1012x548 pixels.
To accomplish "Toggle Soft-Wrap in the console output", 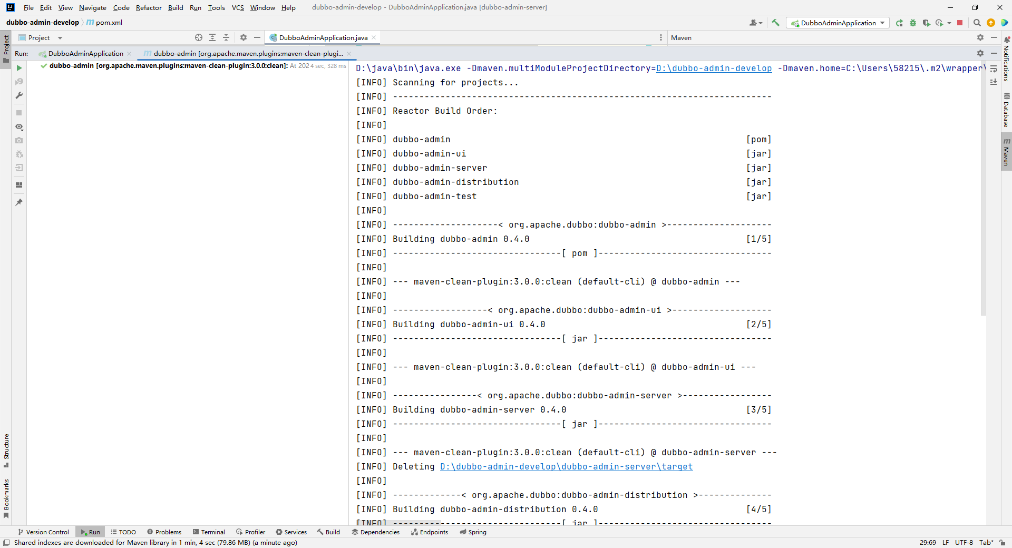I will click(994, 68).
